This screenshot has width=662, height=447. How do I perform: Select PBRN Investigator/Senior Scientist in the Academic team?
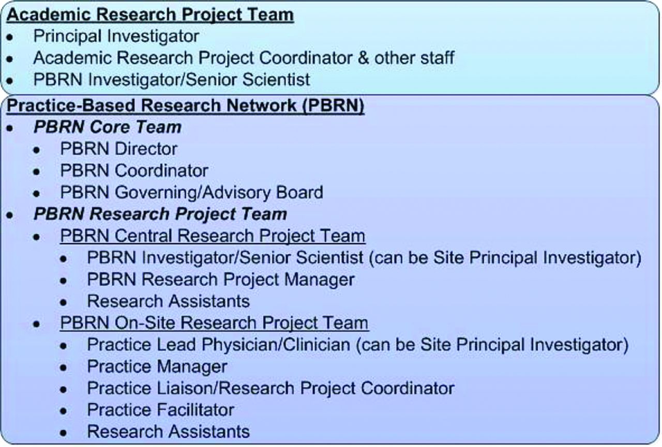click(172, 80)
